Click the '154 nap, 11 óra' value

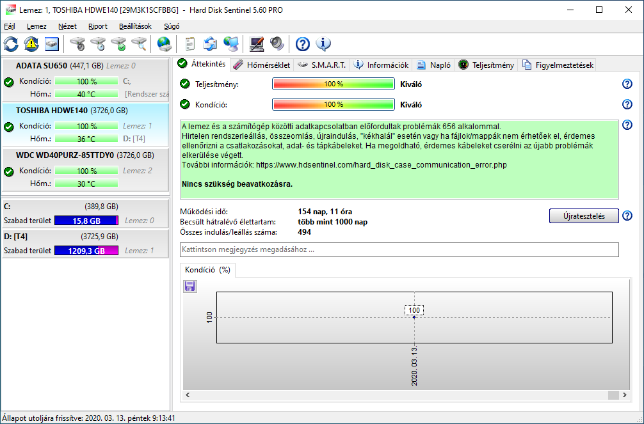coord(325,212)
